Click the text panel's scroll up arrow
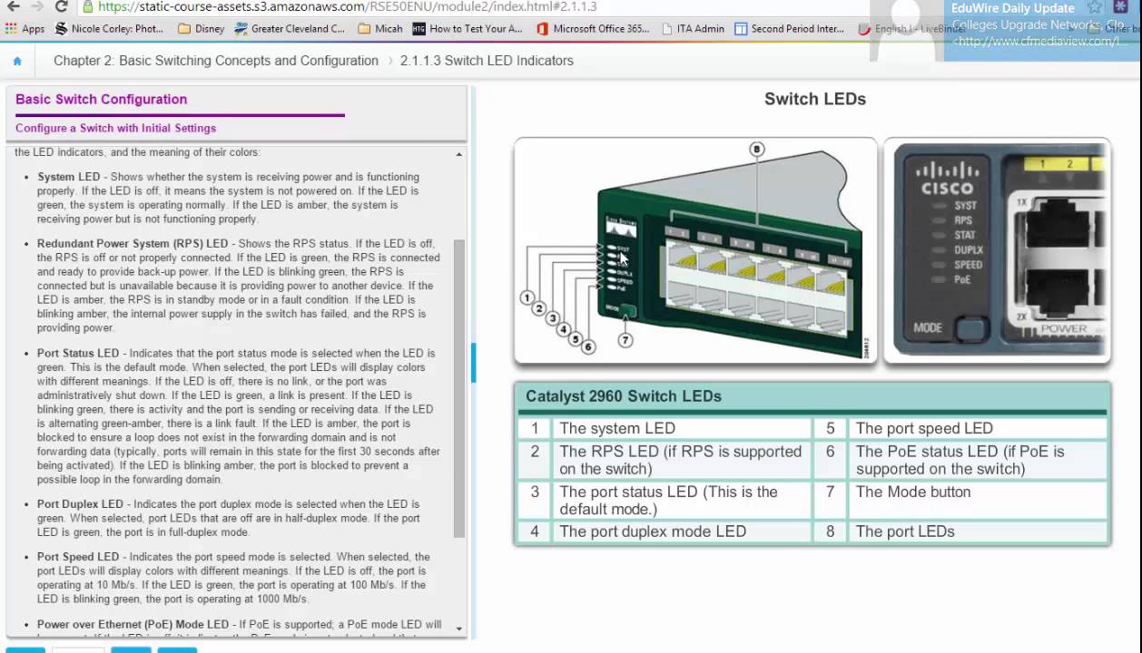 click(x=458, y=154)
